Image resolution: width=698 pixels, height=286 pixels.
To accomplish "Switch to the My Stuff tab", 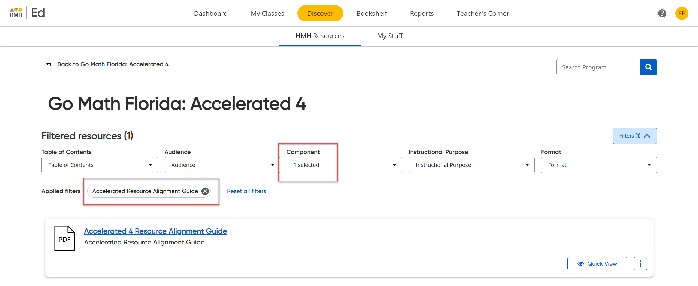I will [390, 36].
